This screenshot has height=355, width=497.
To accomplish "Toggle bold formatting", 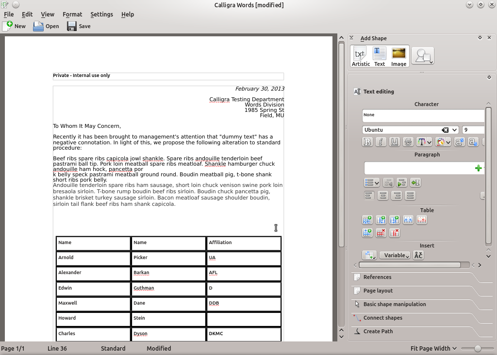I will pyautogui.click(x=367, y=142).
